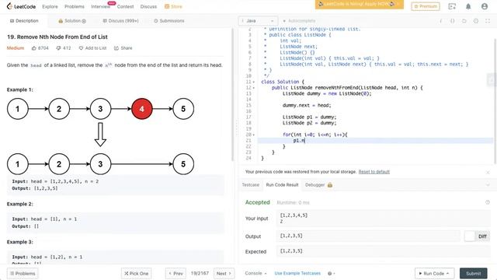Open the Explore menu item
The width and height of the screenshot is (497, 280).
tap(50, 6)
